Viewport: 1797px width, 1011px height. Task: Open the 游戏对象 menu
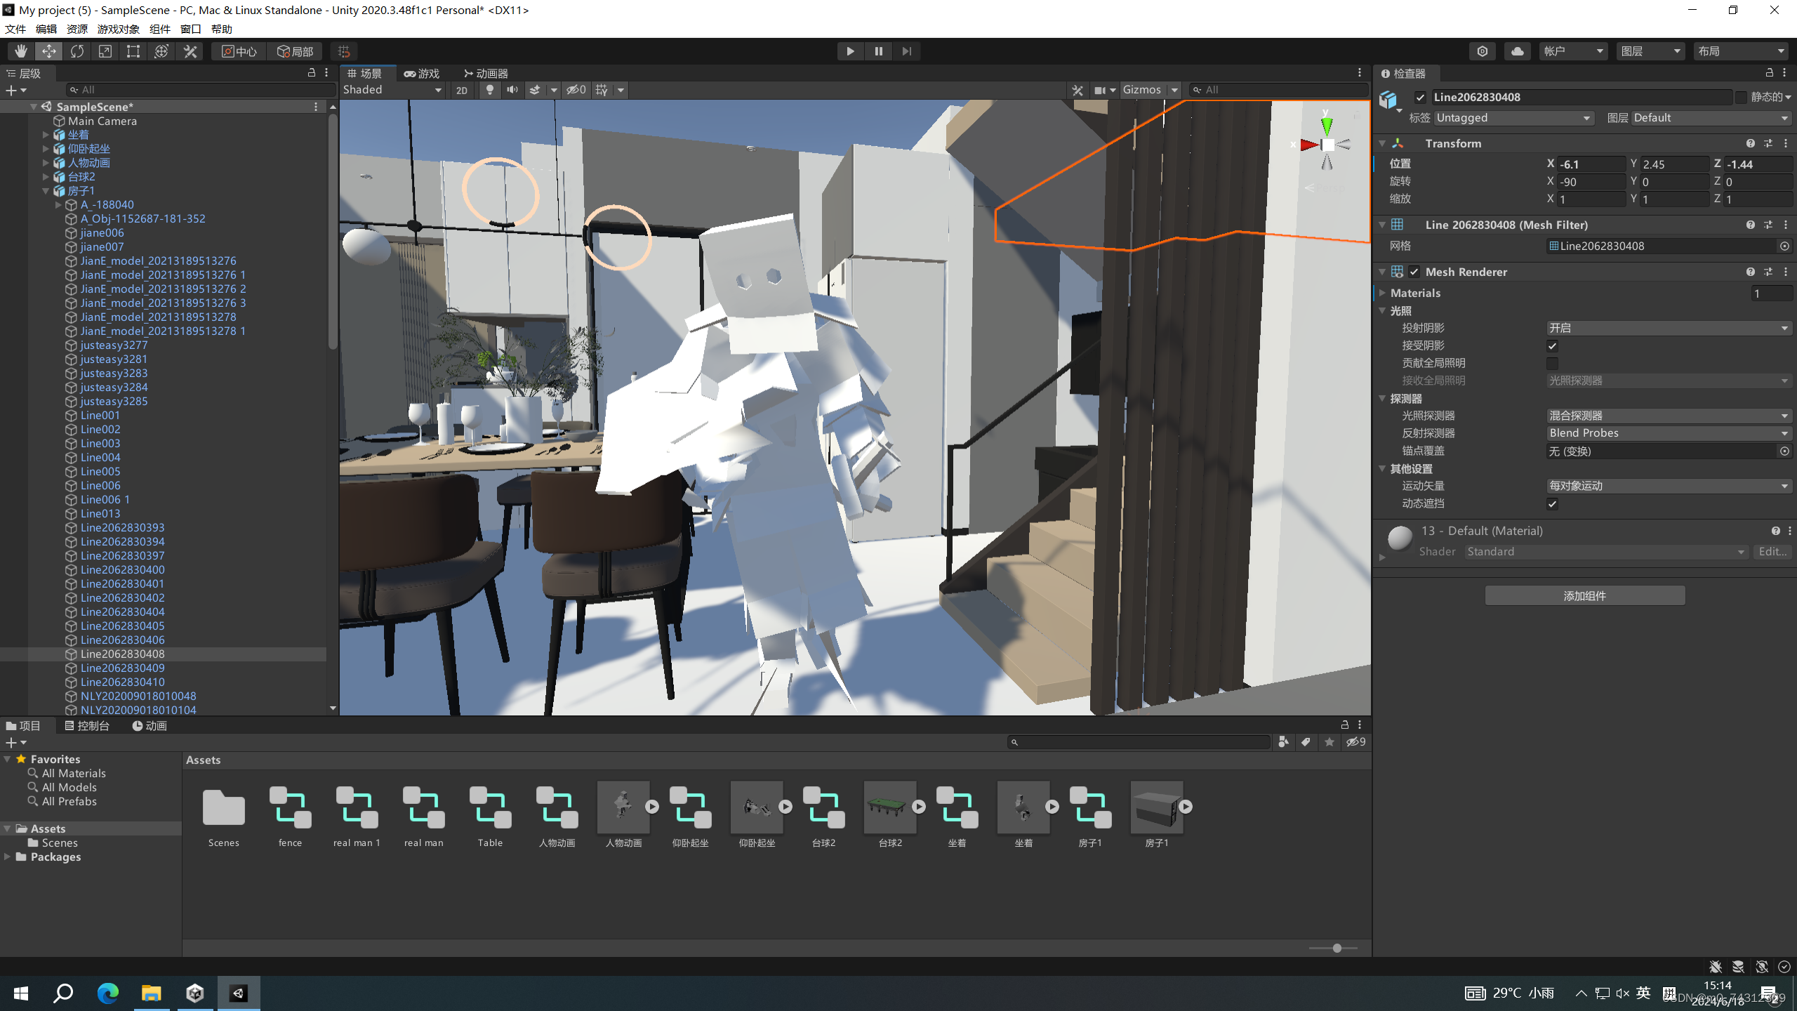[118, 29]
